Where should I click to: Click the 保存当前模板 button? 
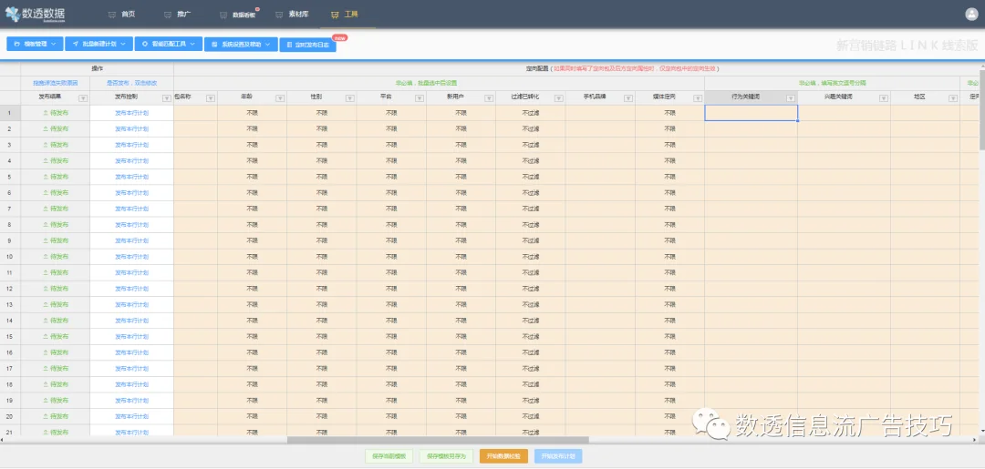click(389, 456)
